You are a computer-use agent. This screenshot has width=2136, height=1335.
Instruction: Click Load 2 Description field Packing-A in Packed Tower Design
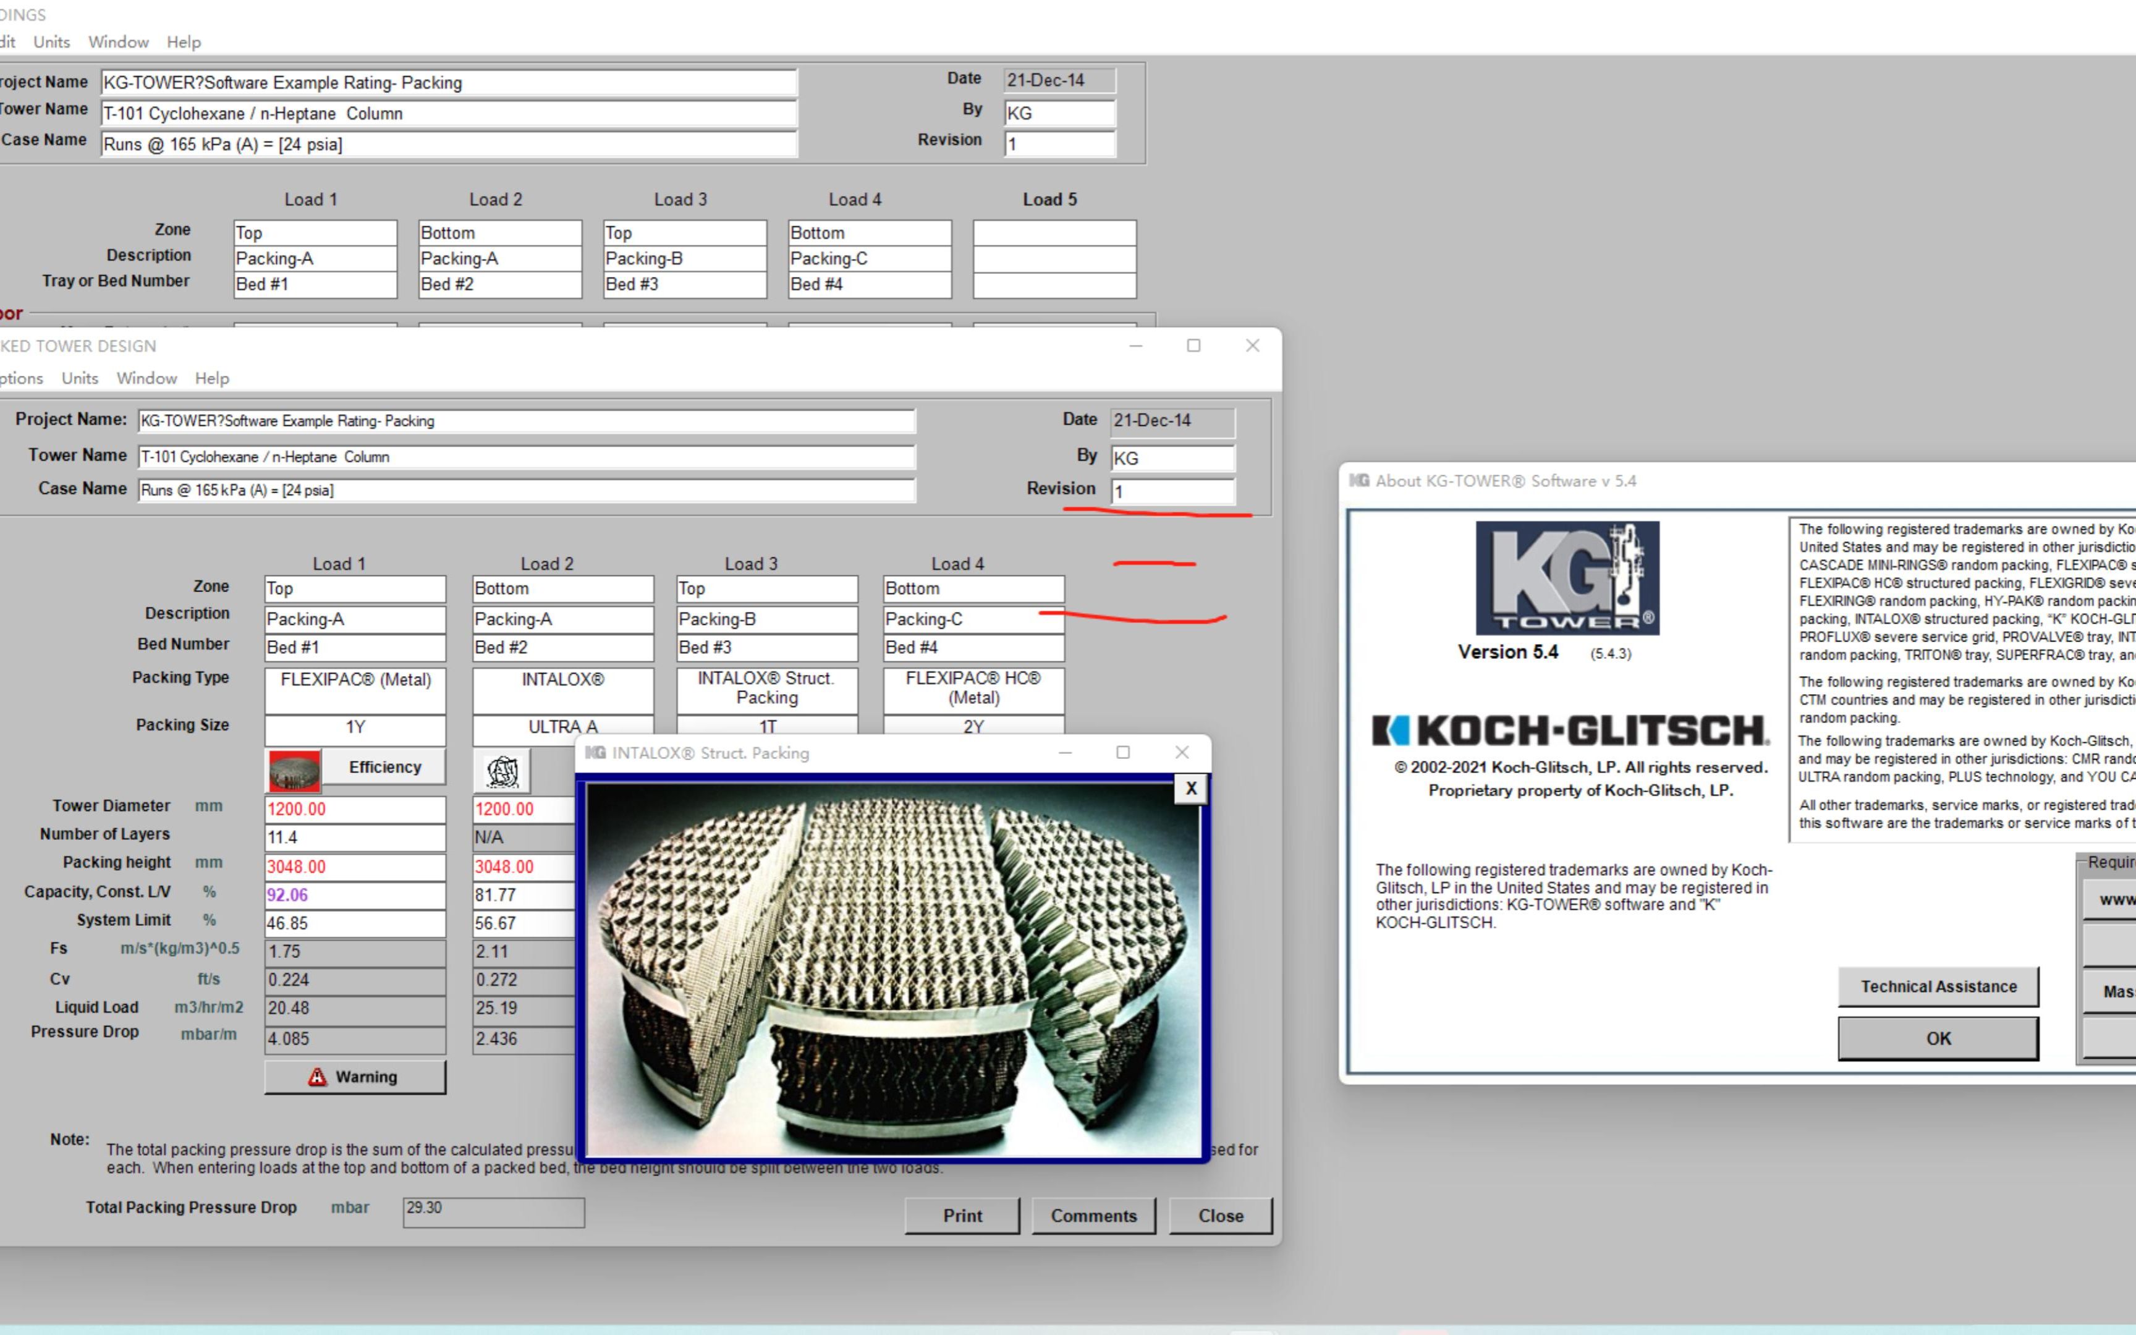point(563,619)
